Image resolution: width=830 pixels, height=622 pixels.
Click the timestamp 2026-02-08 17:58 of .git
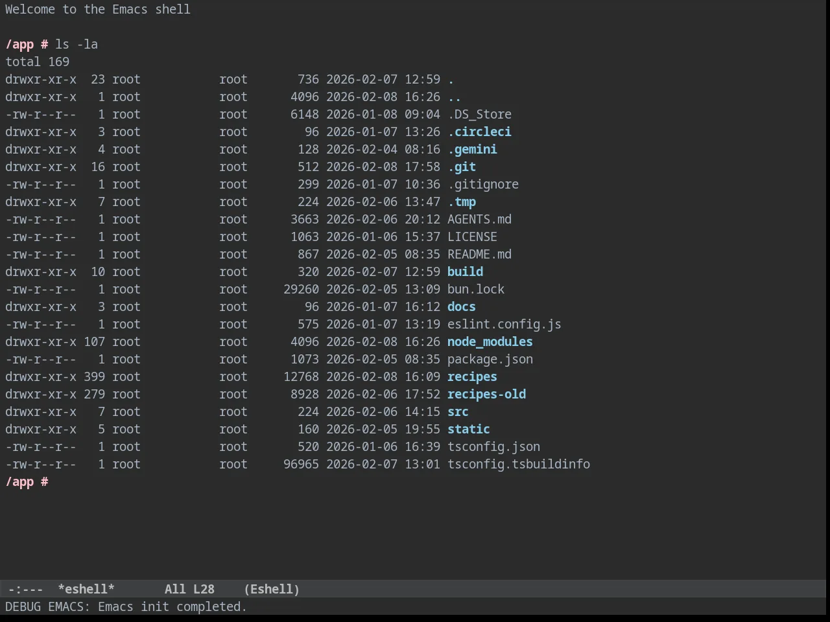tap(383, 167)
